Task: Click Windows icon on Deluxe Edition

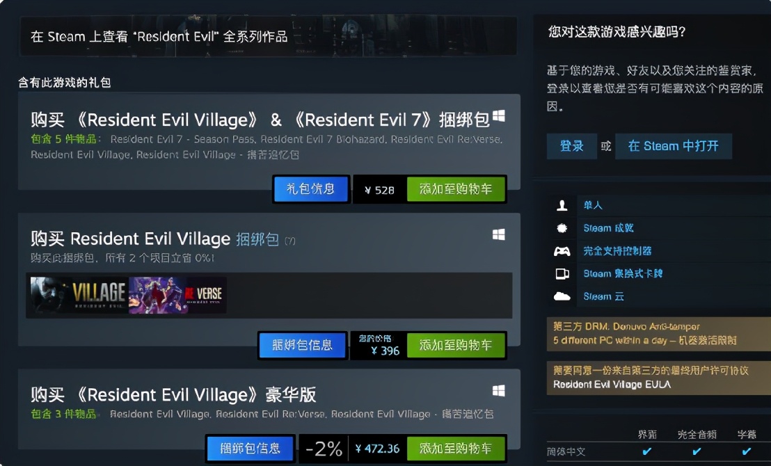Action: tap(499, 391)
